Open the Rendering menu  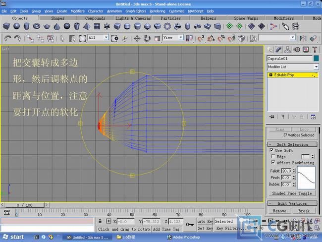pos(158,11)
